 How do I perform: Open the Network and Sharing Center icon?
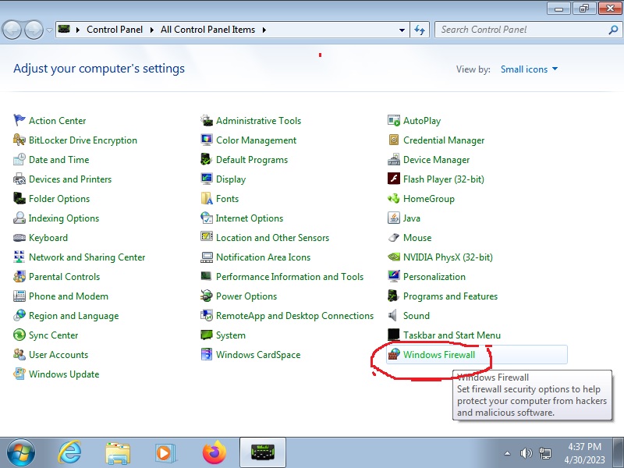[x=19, y=257]
